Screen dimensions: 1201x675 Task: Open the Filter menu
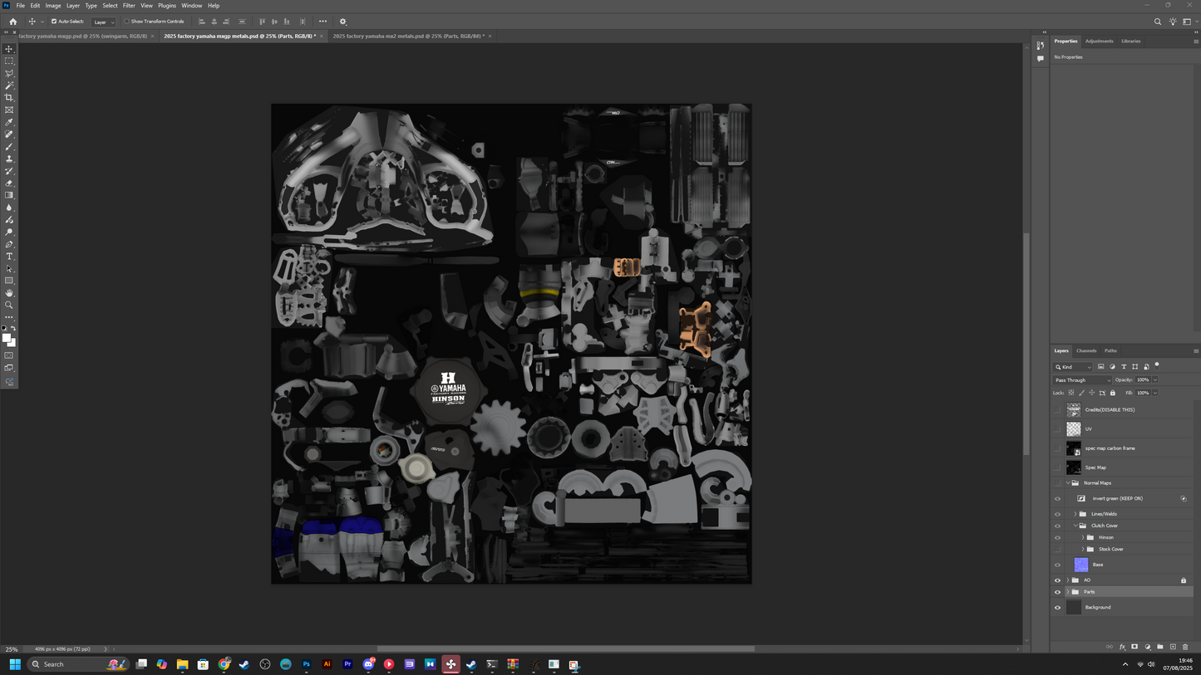point(129,6)
